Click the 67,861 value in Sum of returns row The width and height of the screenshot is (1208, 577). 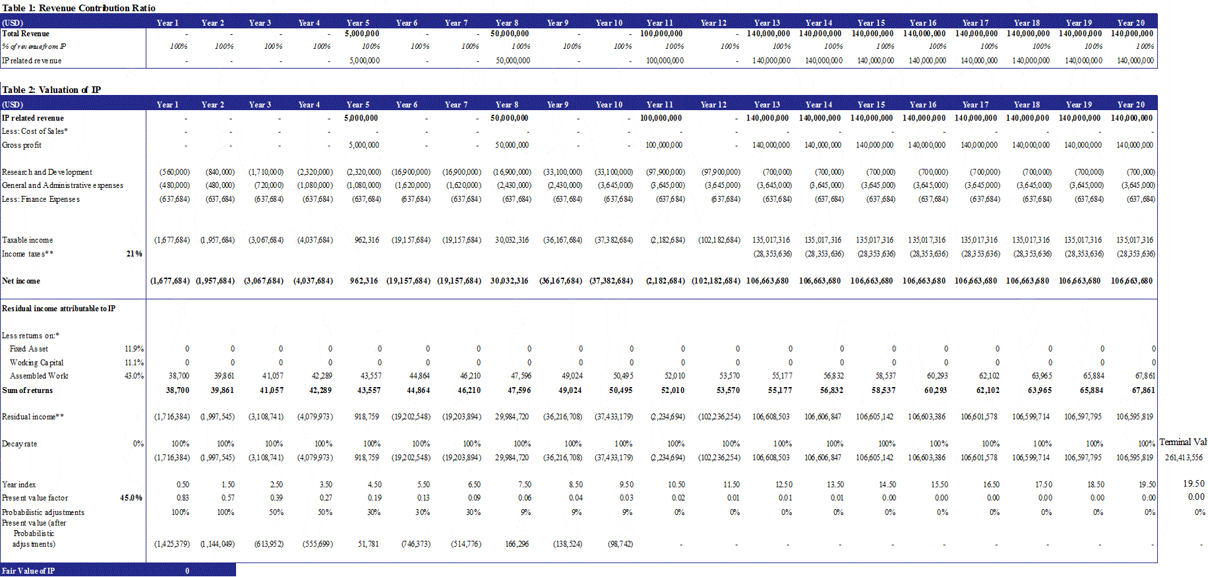tap(1143, 390)
